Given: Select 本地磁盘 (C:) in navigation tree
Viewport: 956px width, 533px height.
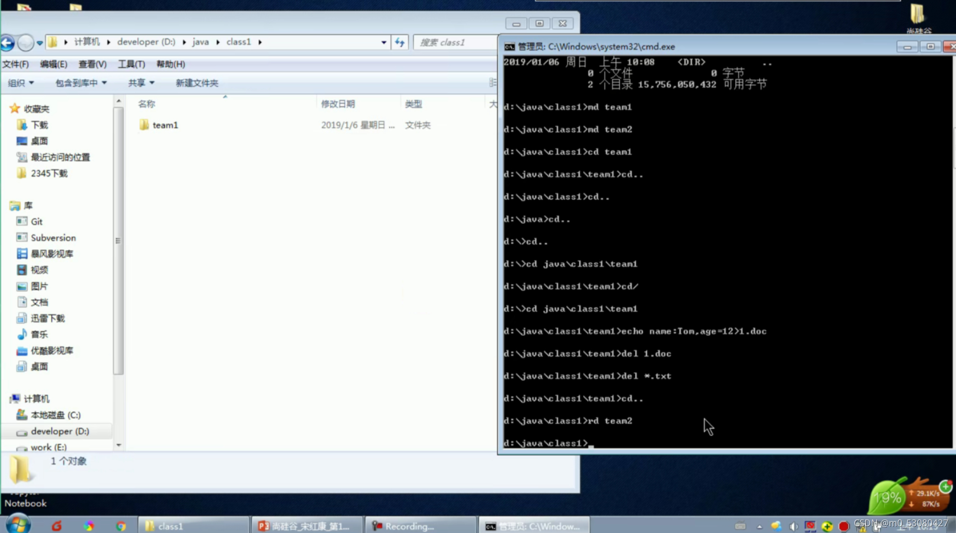Looking at the screenshot, I should [x=55, y=415].
